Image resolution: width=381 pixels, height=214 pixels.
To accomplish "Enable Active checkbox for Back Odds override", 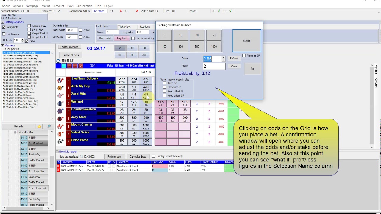I will point(80,30).
